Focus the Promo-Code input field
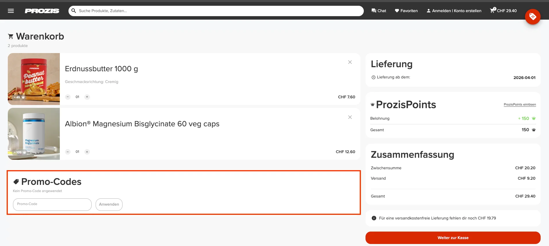 pyautogui.click(x=52, y=204)
